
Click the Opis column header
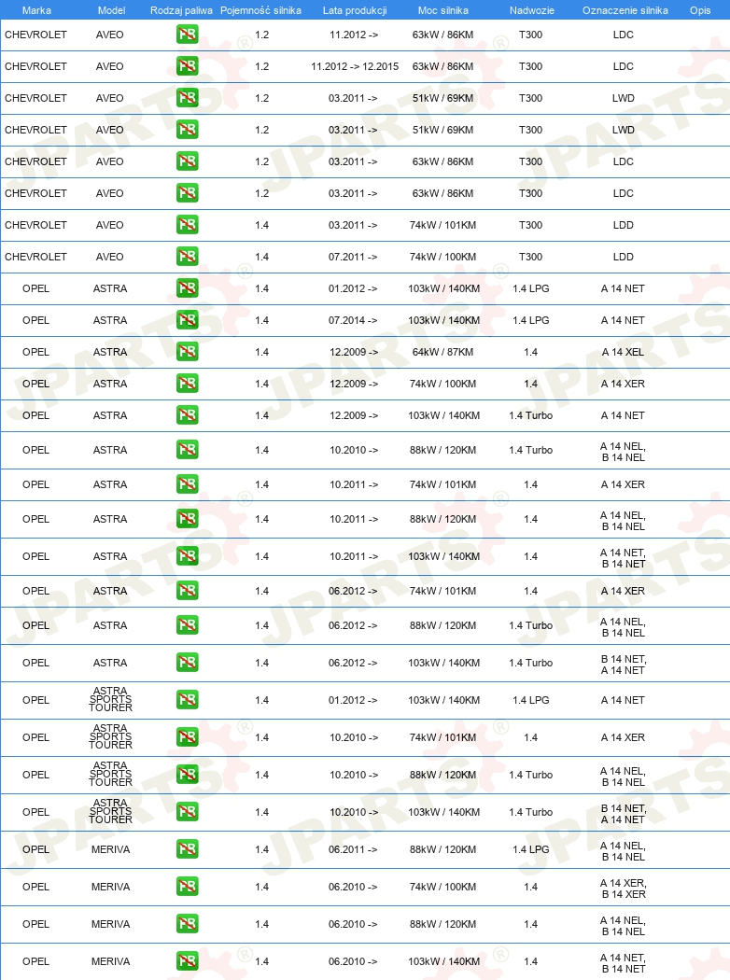tap(700, 10)
